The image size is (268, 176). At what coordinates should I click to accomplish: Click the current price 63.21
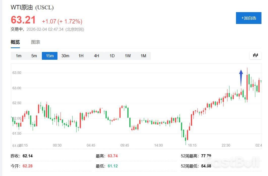tap(23, 20)
